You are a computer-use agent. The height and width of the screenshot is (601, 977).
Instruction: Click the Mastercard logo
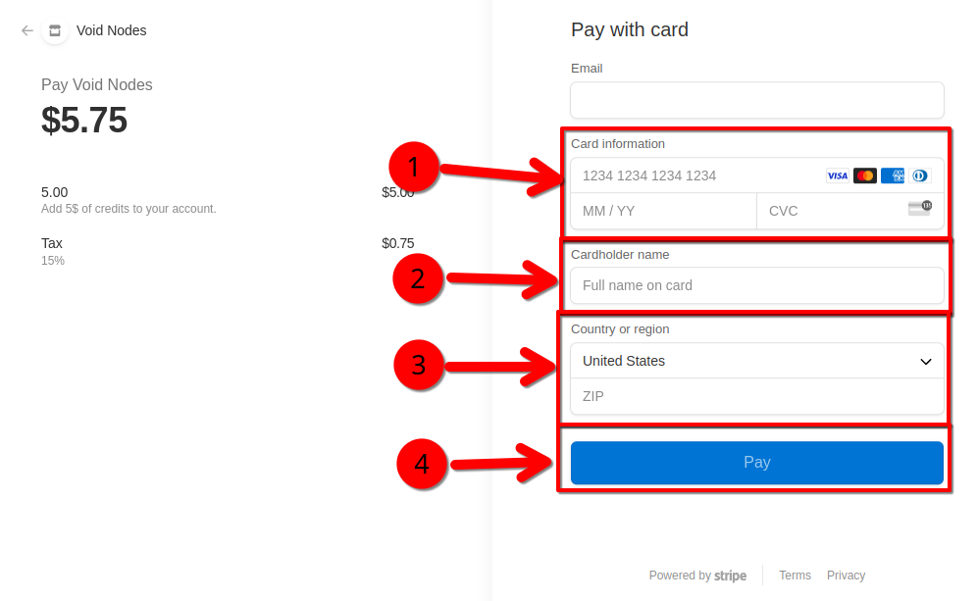[x=864, y=175]
